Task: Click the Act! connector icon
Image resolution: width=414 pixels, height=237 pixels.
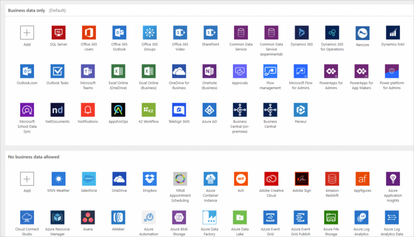Action: [x=241, y=179]
